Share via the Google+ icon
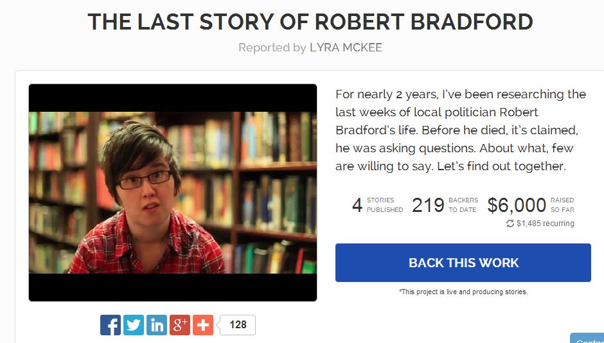The image size is (604, 343). pos(180,325)
